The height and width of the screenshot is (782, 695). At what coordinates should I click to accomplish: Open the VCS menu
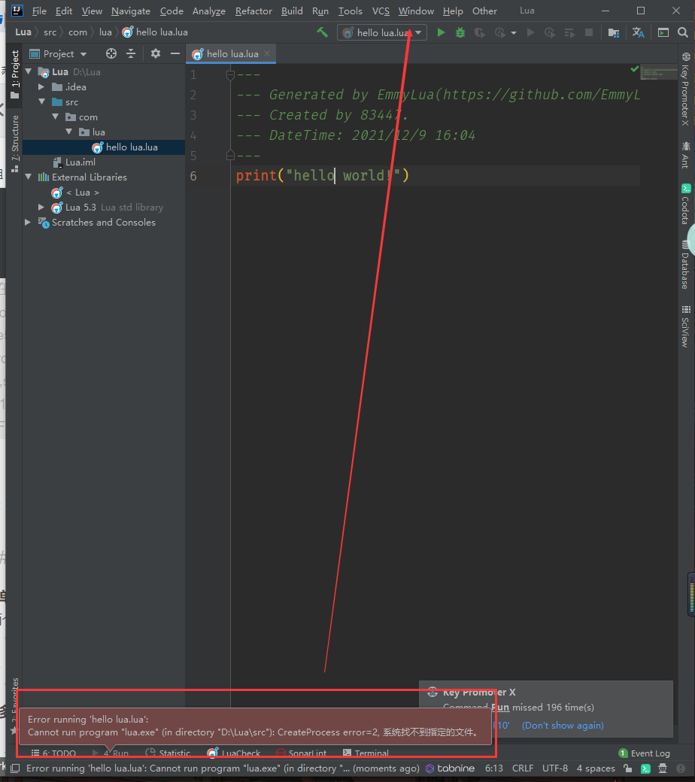tap(381, 11)
